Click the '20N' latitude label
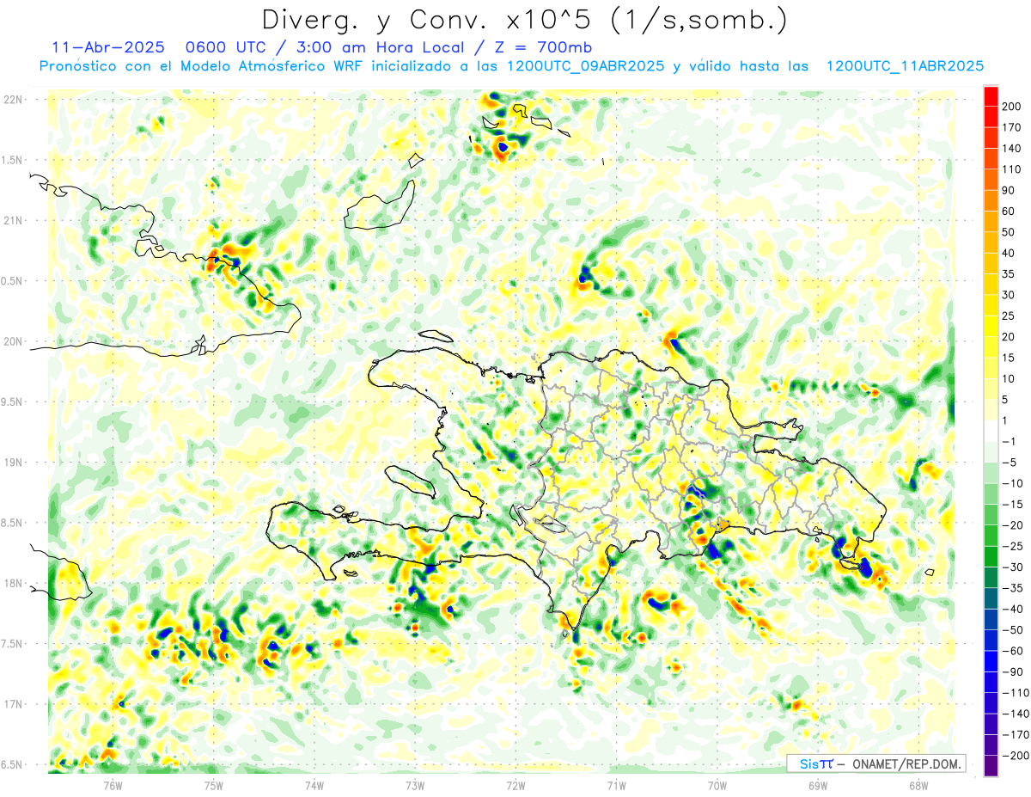This screenshot has height=797, width=1031. (13, 341)
